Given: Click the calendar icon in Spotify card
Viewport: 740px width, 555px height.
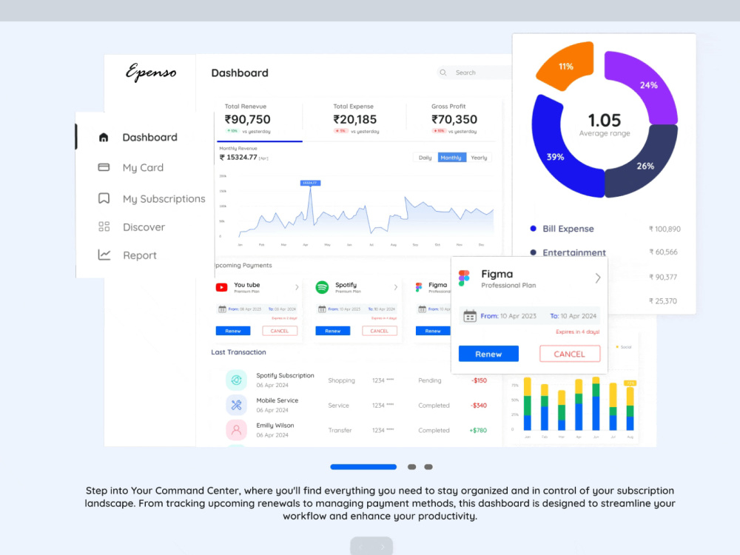Looking at the screenshot, I should click(322, 309).
